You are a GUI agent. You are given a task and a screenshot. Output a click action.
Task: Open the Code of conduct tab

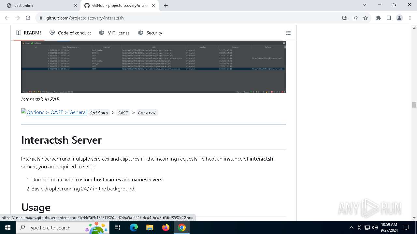click(x=70, y=33)
